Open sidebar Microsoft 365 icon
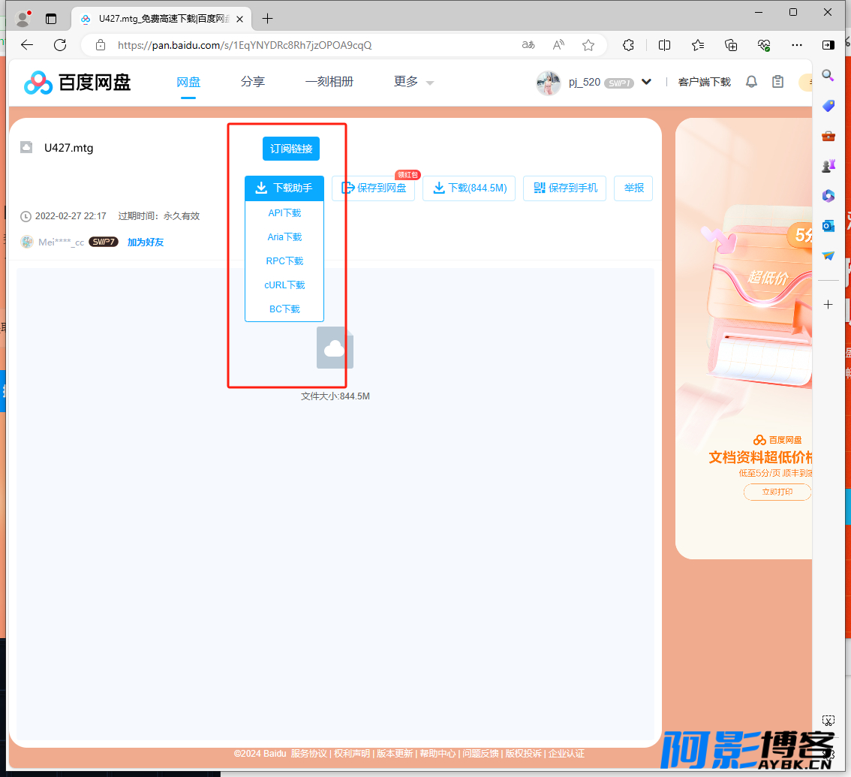 click(x=828, y=196)
